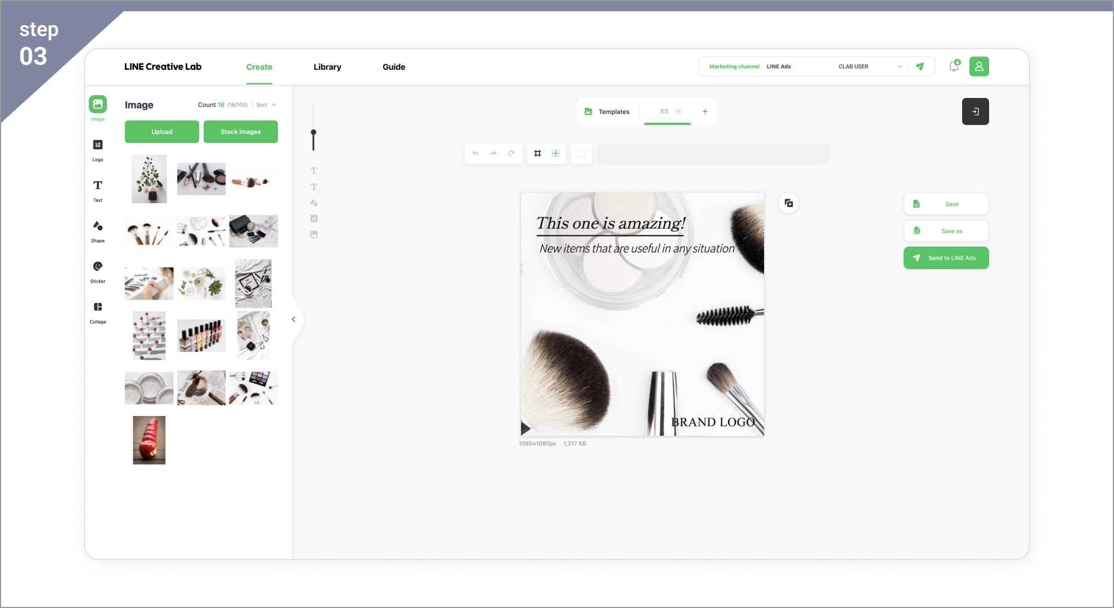Click the white background color square
Viewport: 1114px width, 608px height.
[582, 153]
